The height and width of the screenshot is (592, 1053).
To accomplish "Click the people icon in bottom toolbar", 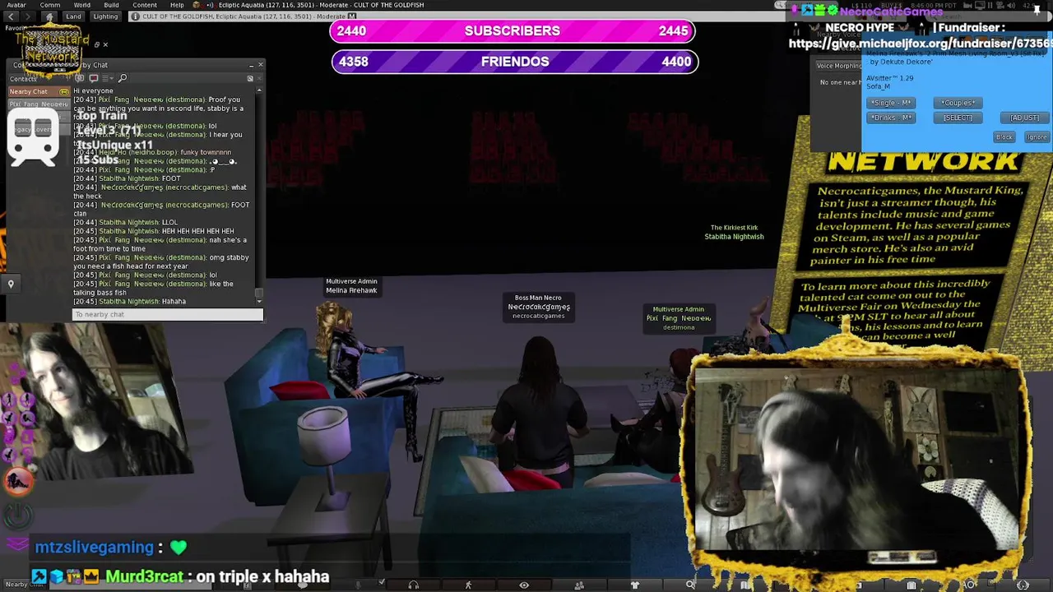I will [579, 585].
